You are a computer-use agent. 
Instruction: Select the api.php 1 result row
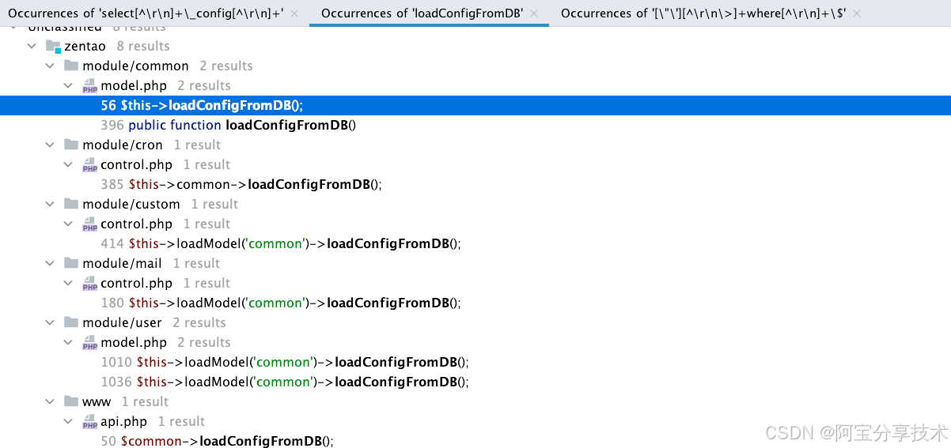[475, 422]
